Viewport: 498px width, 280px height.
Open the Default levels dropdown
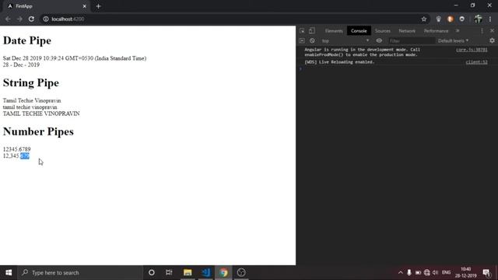pos(453,40)
